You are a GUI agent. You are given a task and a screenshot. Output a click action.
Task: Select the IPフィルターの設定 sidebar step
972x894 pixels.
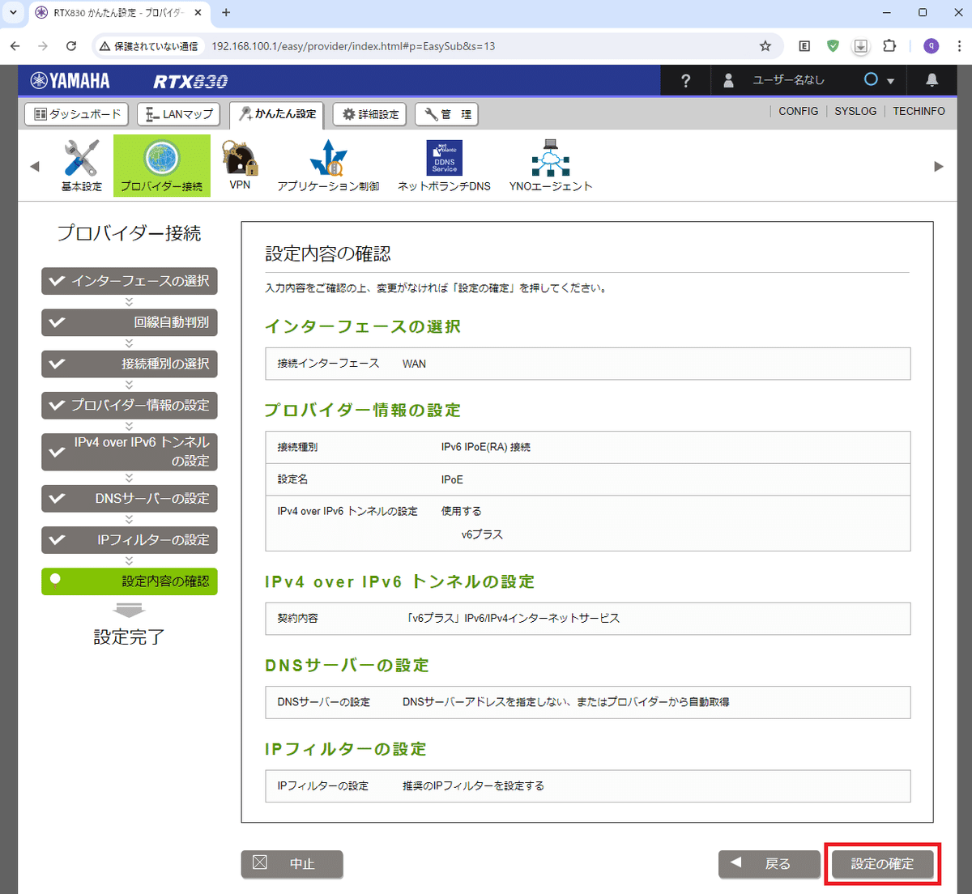(130, 540)
